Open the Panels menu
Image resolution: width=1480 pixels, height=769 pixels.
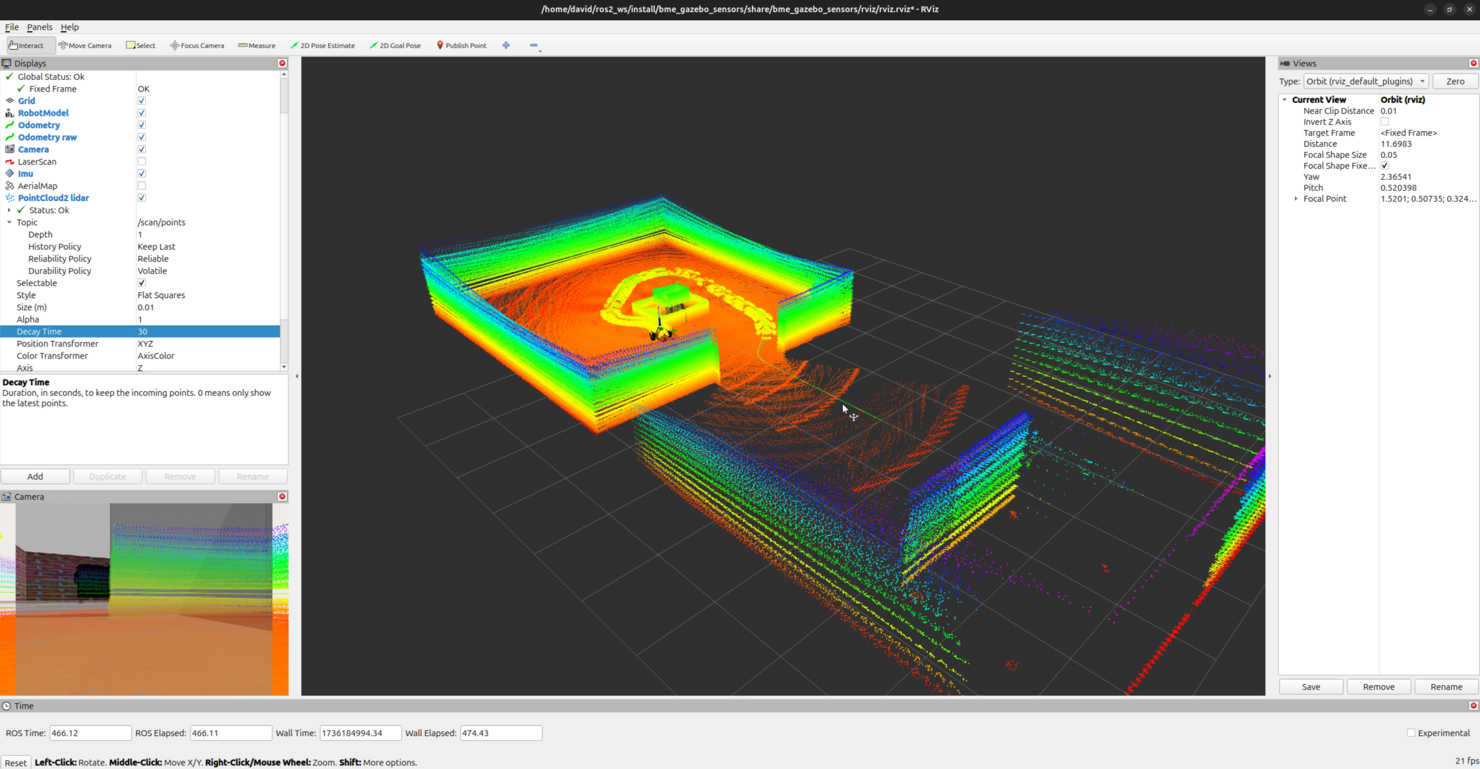(x=39, y=27)
